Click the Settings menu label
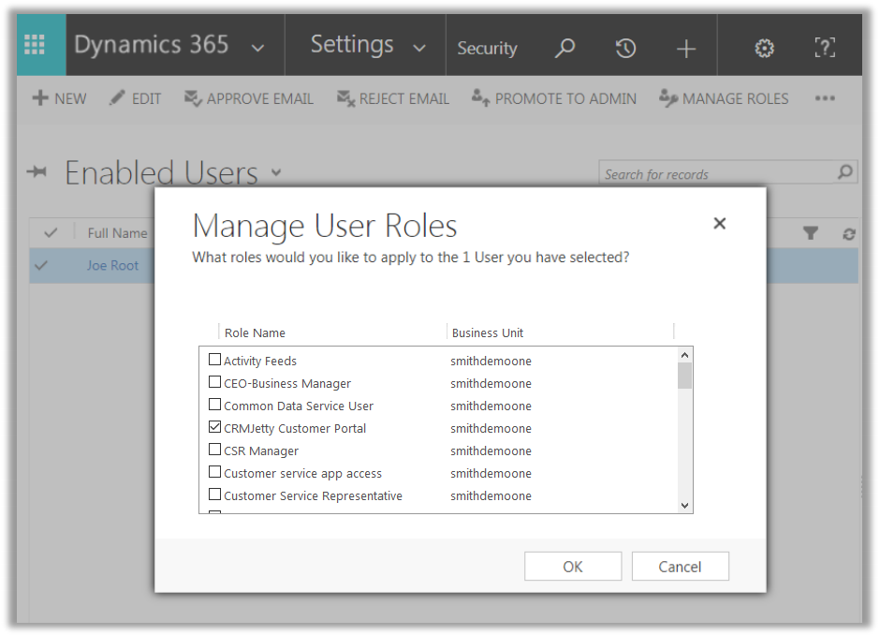 352,45
